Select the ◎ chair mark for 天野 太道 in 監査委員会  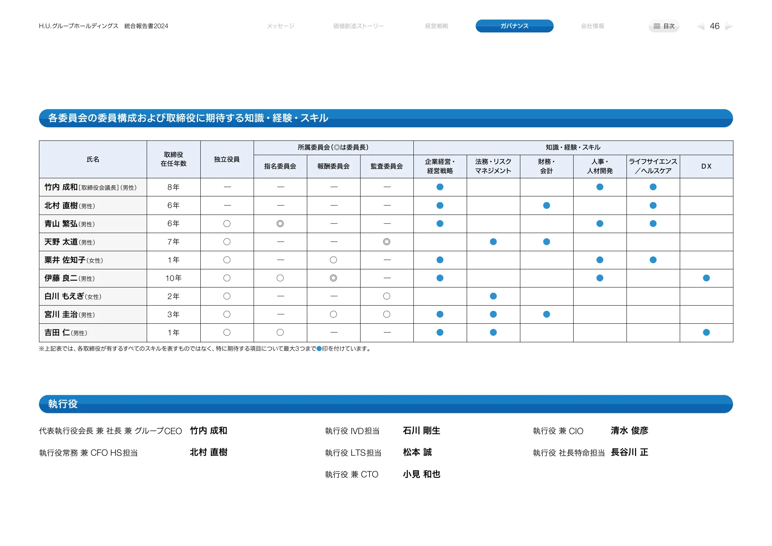click(x=386, y=242)
